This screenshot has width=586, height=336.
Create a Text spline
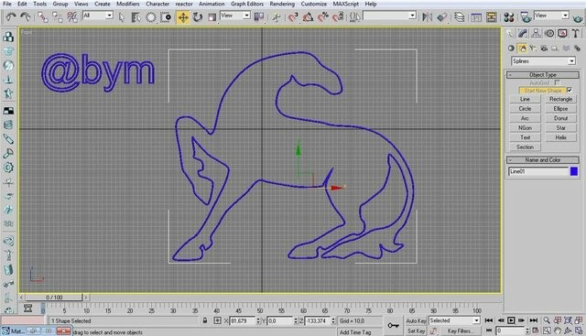[525, 137]
